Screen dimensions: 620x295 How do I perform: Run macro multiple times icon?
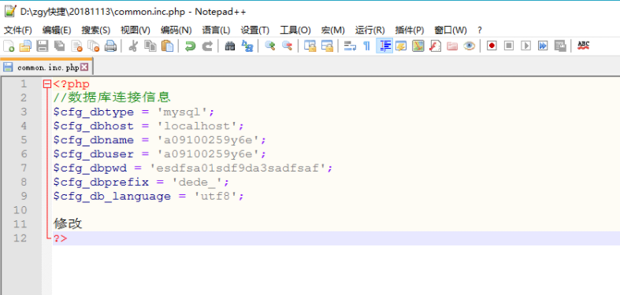(543, 46)
